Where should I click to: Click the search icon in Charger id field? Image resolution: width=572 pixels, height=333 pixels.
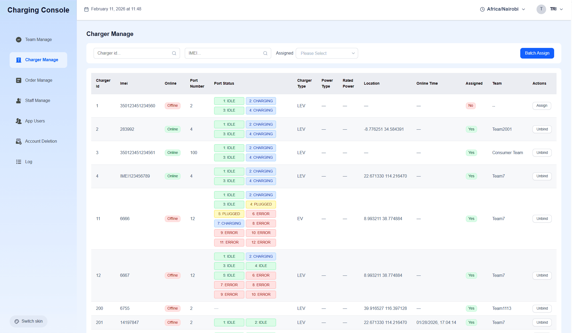point(174,53)
